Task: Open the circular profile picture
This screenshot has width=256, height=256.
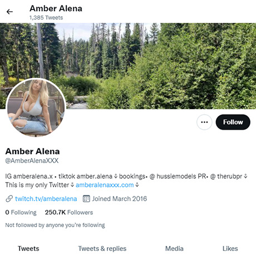Action: [x=36, y=107]
